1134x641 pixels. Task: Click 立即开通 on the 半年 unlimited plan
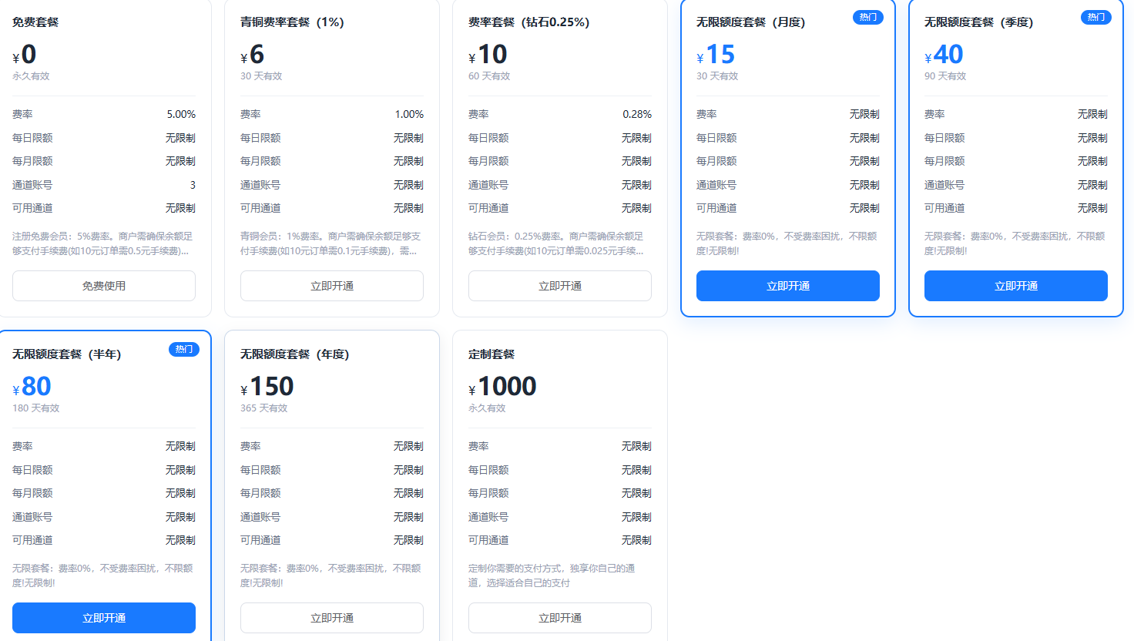[x=104, y=618]
